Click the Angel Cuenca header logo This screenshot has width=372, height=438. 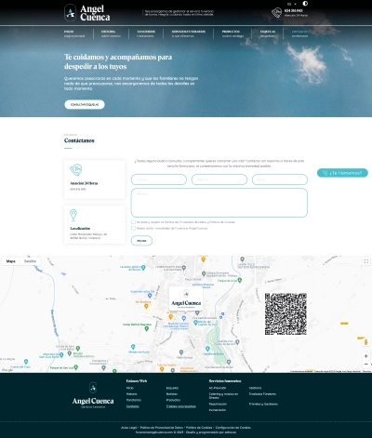pyautogui.click(x=87, y=13)
